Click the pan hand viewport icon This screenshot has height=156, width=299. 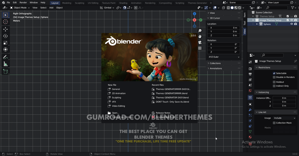click(x=200, y=36)
